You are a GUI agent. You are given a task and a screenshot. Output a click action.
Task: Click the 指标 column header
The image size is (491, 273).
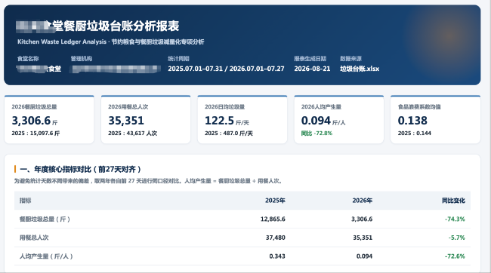click(x=26, y=201)
